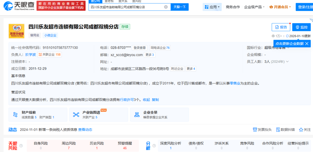Open the 商务合作 link
Image resolution: width=313 pixels, height=152 pixels.
233,7
